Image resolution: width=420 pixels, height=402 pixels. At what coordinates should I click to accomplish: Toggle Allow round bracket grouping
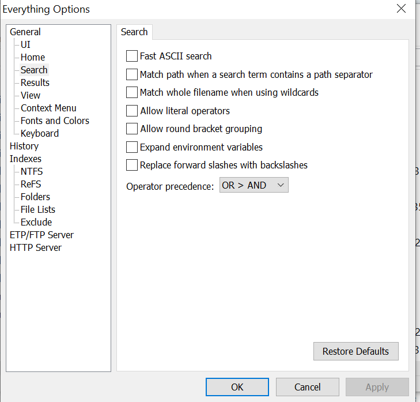click(132, 129)
